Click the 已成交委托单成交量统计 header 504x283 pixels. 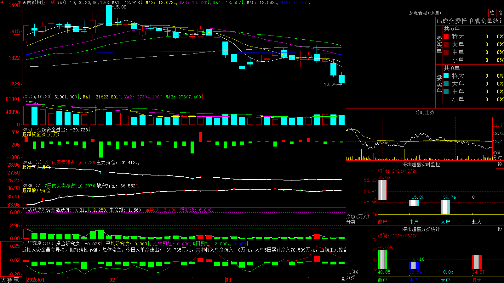coord(470,21)
